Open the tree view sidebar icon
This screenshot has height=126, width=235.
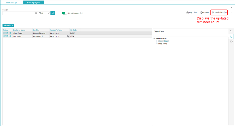coord(231,37)
